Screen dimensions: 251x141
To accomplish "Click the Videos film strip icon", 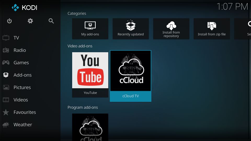I will tap(6, 100).
